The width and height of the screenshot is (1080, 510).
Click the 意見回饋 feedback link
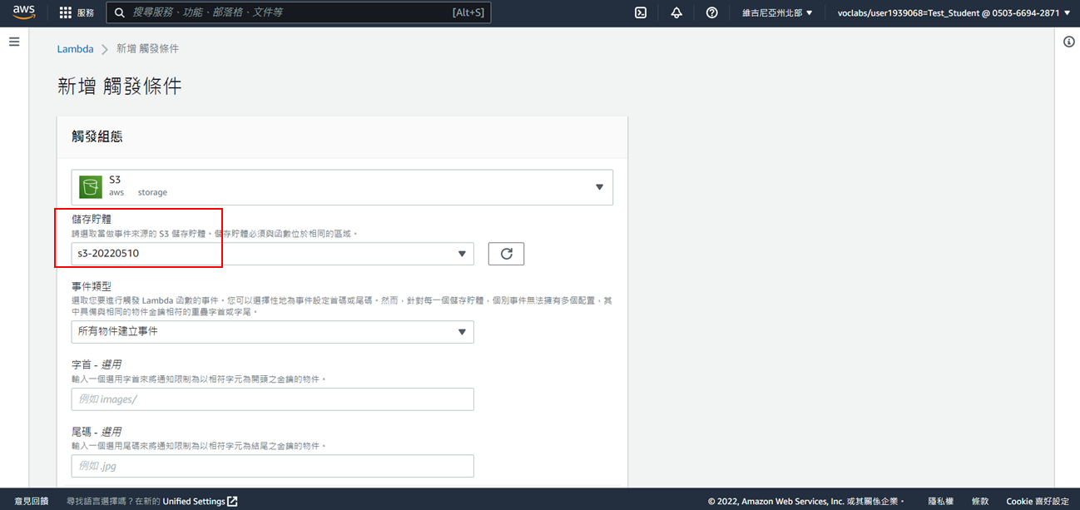click(x=32, y=501)
